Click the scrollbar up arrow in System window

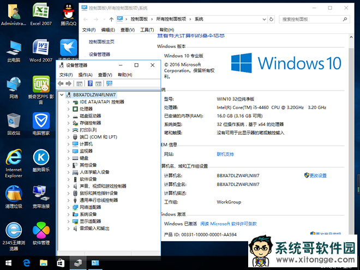[351, 37]
